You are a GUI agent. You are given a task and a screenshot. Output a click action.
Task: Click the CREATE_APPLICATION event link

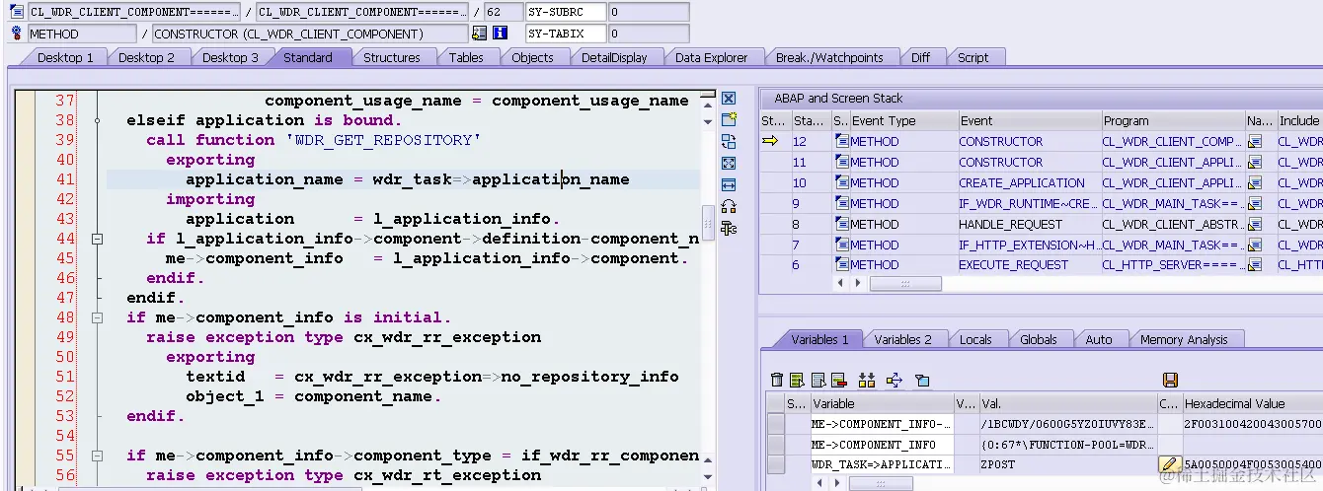click(x=1022, y=183)
